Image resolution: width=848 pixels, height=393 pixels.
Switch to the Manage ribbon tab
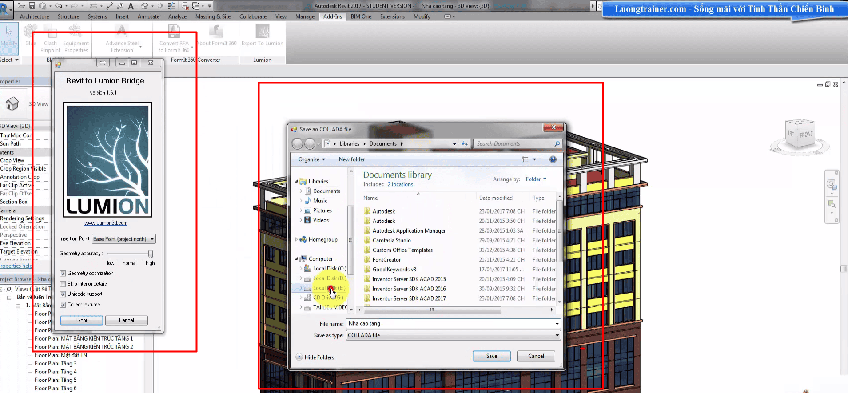[x=305, y=16]
